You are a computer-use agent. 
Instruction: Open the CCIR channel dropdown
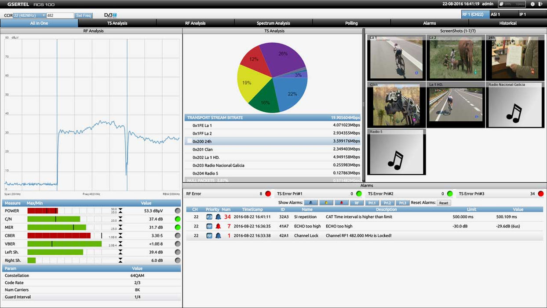tap(29, 15)
